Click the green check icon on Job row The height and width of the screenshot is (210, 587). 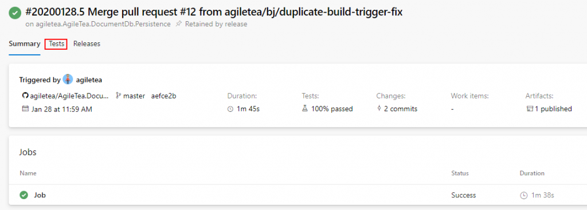tap(24, 195)
